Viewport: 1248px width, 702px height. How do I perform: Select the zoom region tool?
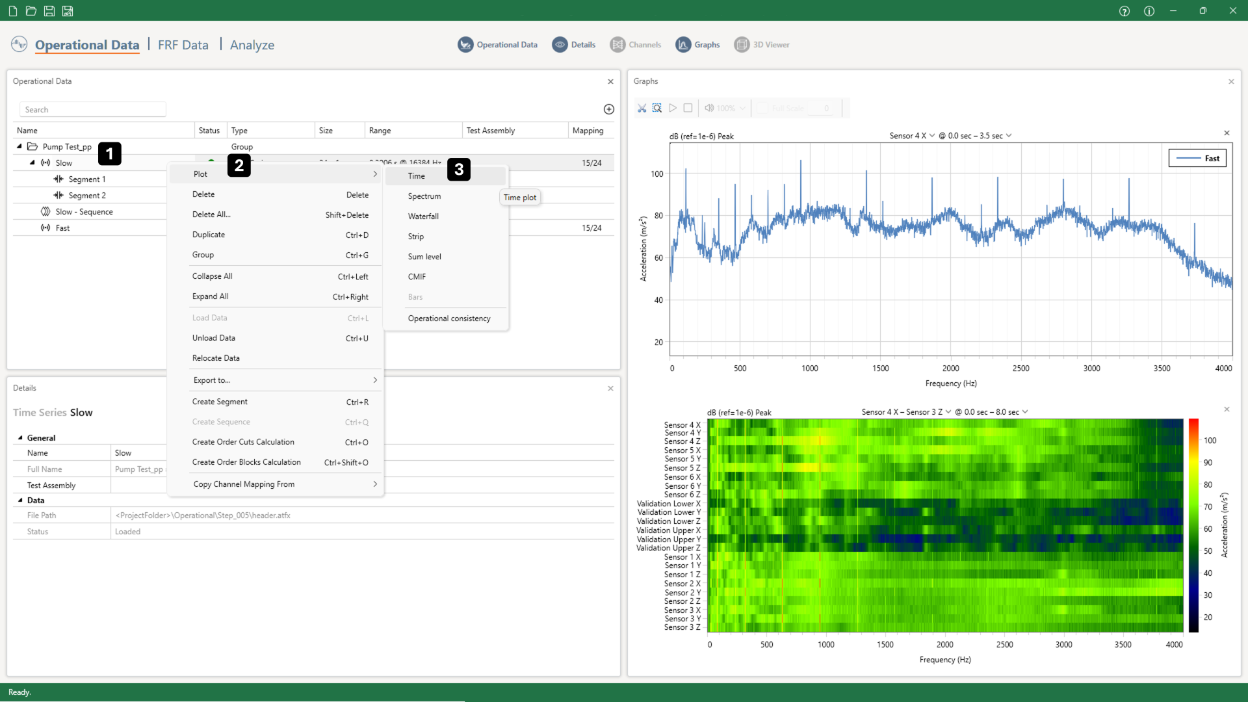(x=657, y=108)
